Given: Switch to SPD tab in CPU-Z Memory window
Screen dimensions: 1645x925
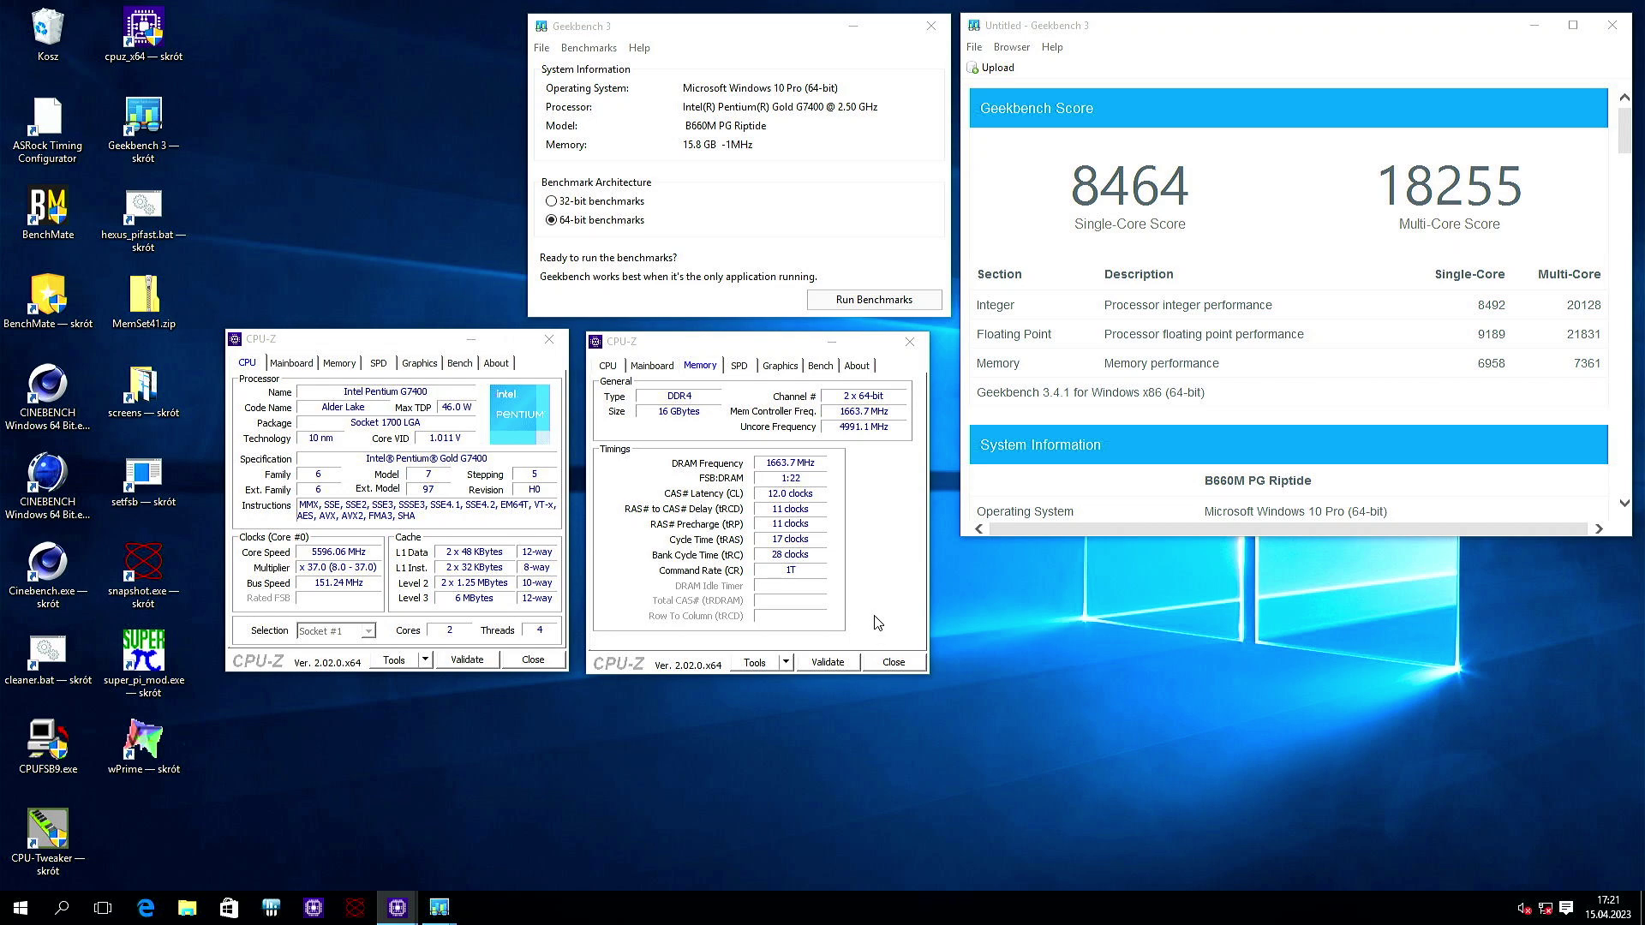Looking at the screenshot, I should coord(739,366).
